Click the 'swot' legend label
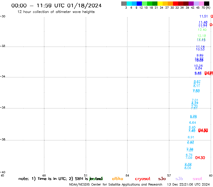This screenshot has height=187, width=213. click(197, 179)
